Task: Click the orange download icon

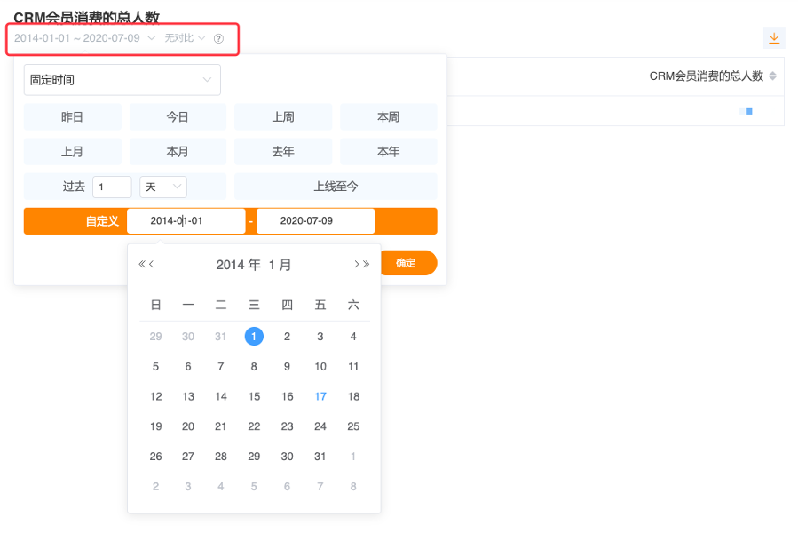Action: [x=774, y=37]
